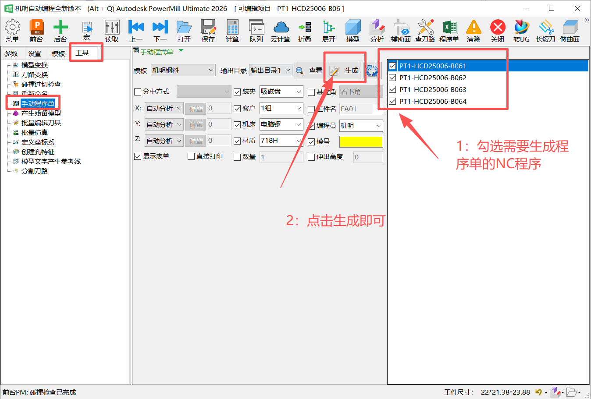Open the Z 自动分析 dropdown
Viewport: 591px width, 399px height.
(164, 141)
